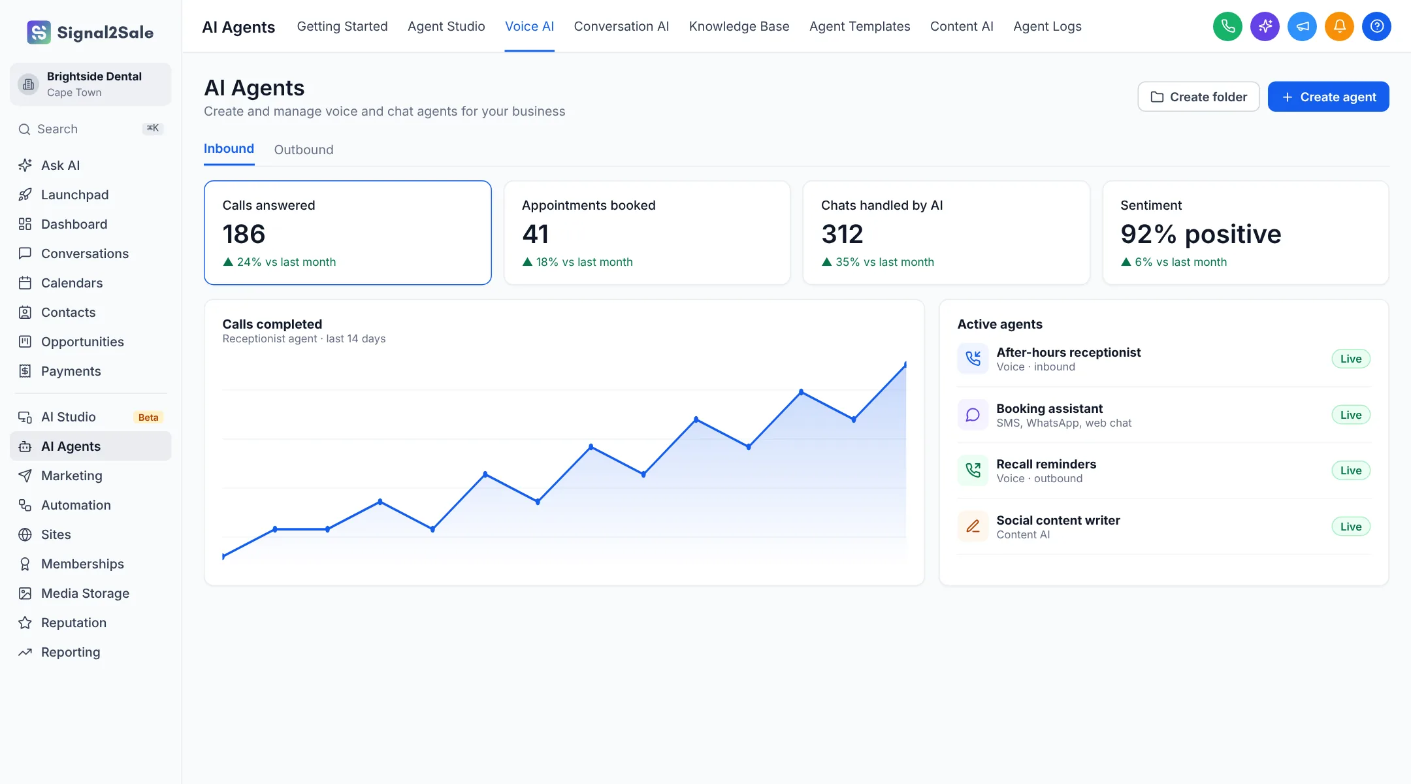
Task: Open the Conversation AI tab
Action: click(621, 26)
